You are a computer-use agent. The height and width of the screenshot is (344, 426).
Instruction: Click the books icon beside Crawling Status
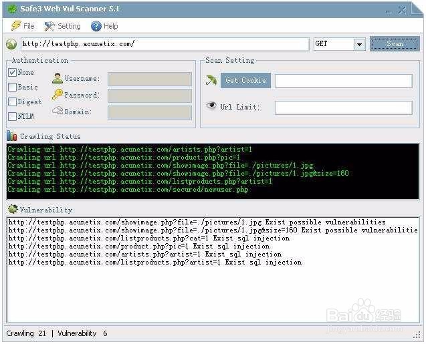[x=11, y=136]
